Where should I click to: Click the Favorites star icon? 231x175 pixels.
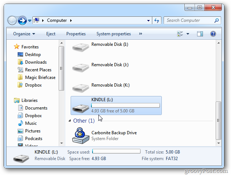(16, 47)
